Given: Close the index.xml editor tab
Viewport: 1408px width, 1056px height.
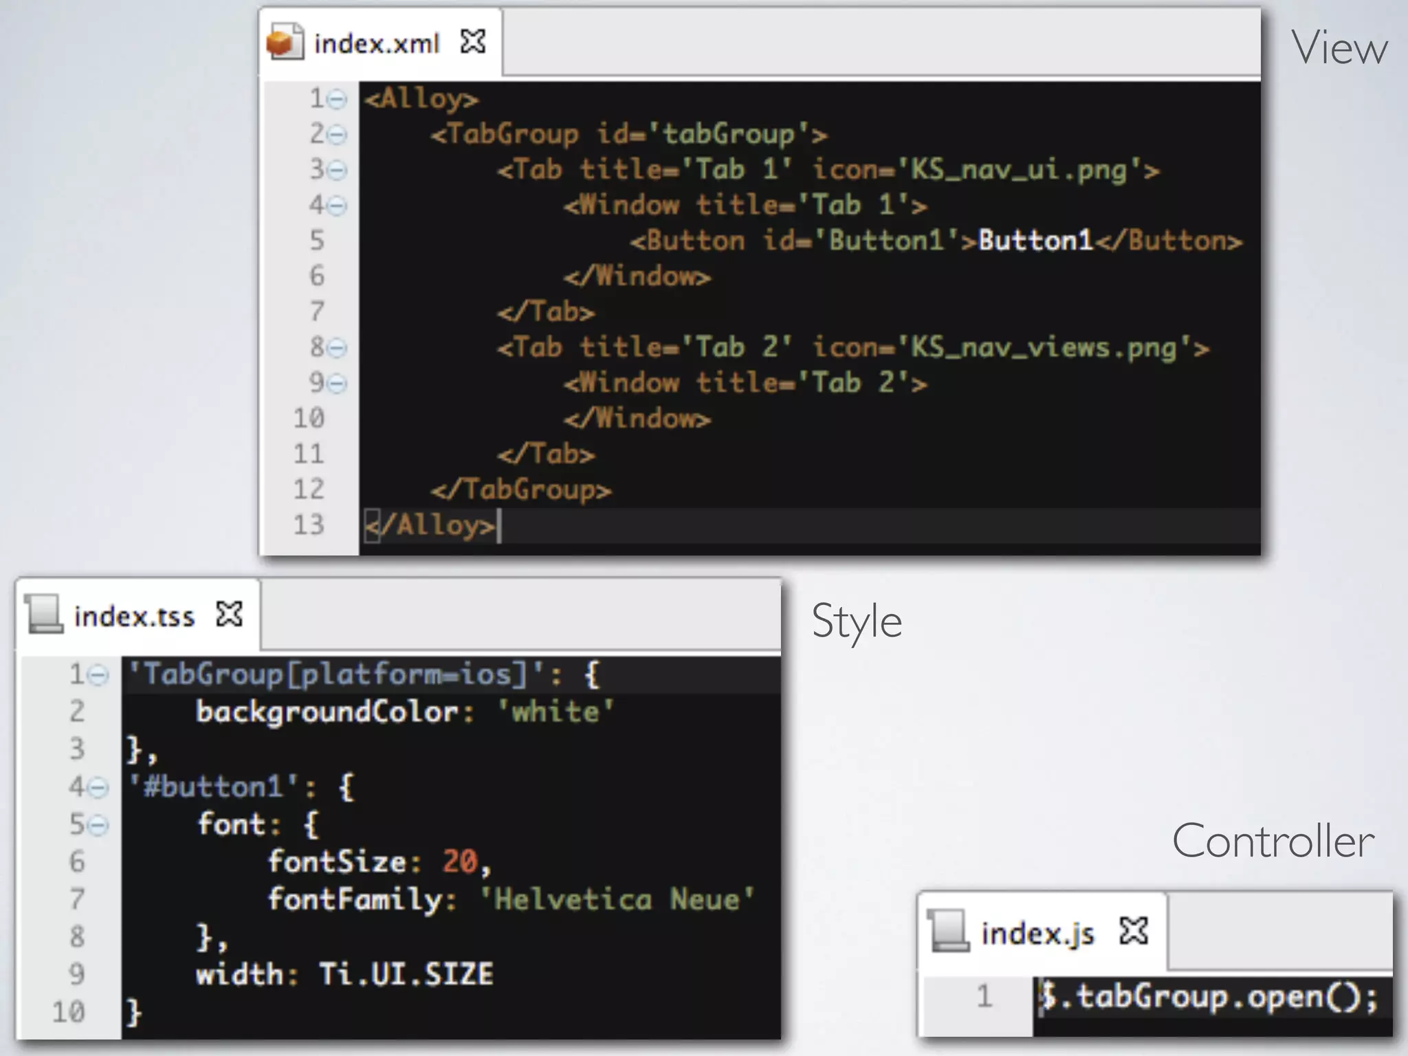Looking at the screenshot, I should (x=473, y=42).
